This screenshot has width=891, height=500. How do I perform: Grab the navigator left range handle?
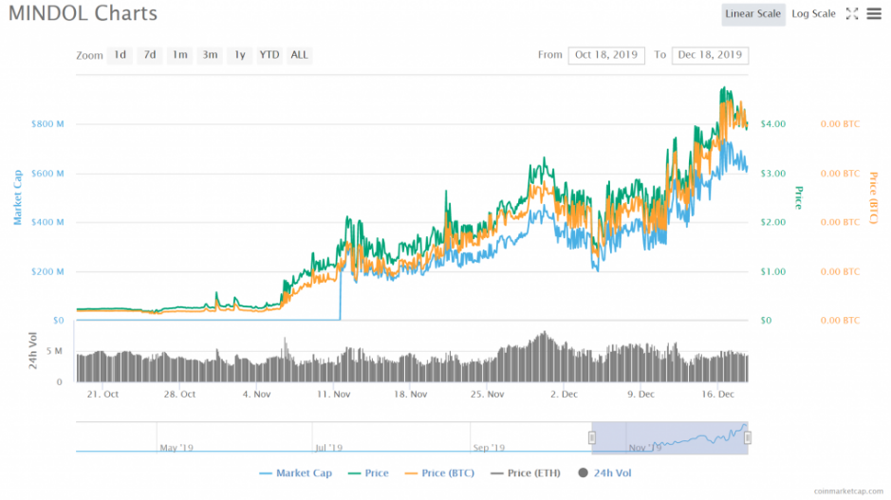[x=591, y=437]
